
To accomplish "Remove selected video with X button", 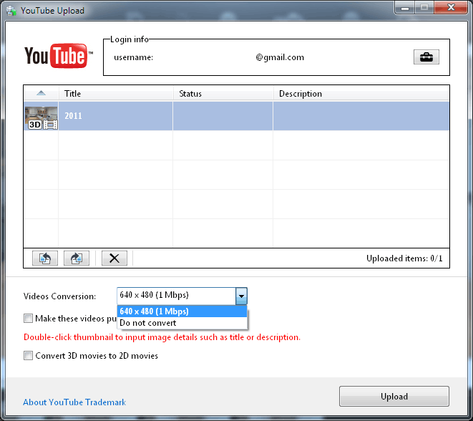I will pos(114,258).
